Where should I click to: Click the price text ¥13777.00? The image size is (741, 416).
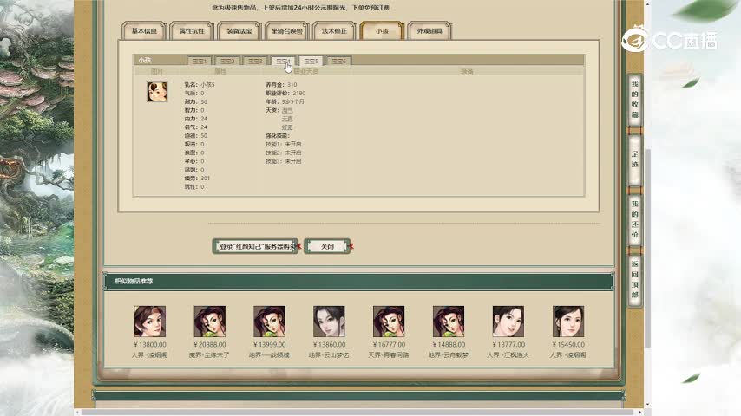pyautogui.click(x=508, y=345)
